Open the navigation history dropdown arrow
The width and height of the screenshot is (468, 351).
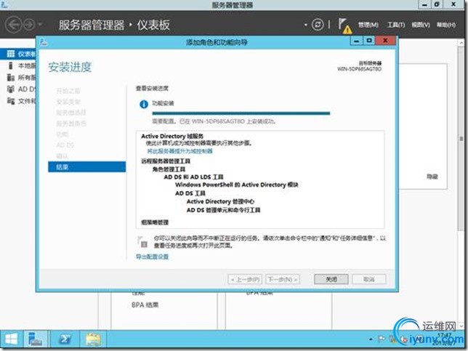[x=40, y=24]
